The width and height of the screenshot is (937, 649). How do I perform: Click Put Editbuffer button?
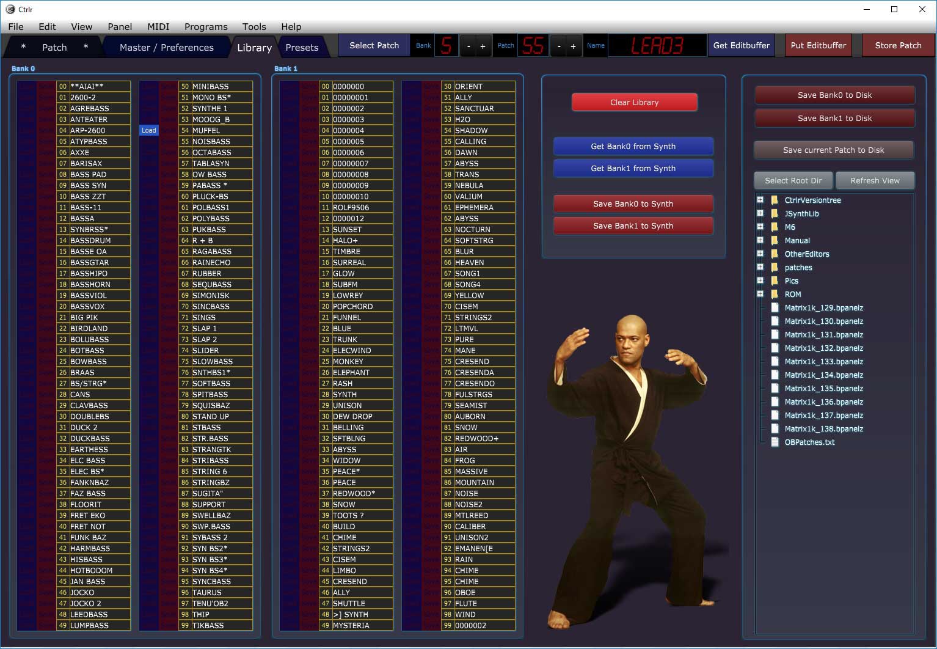pyautogui.click(x=819, y=46)
